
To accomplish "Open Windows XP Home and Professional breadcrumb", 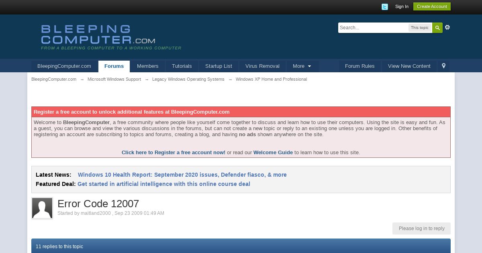I will click(271, 79).
